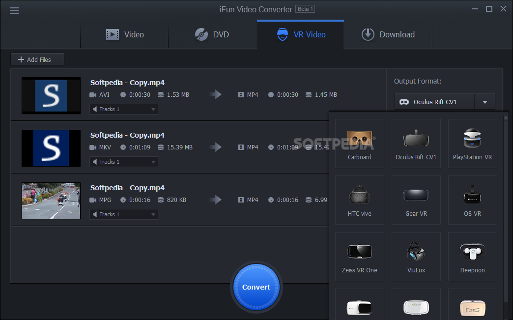Click the street scene MPG thumbnail
Screen dimensions: 513x320
coord(51,201)
